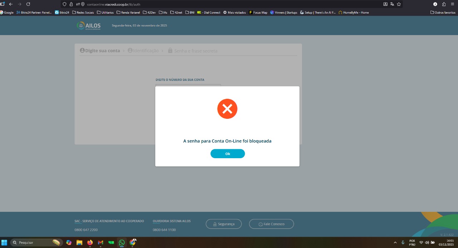Image resolution: width=458 pixels, height=248 pixels.
Task: Open the Fale Conosco chat button
Action: click(x=271, y=224)
